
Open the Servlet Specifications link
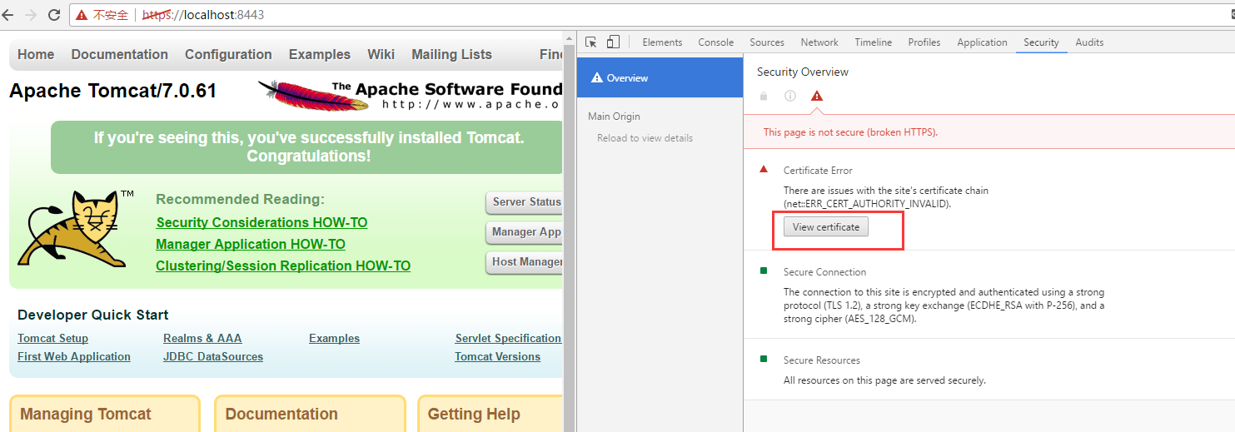[509, 338]
